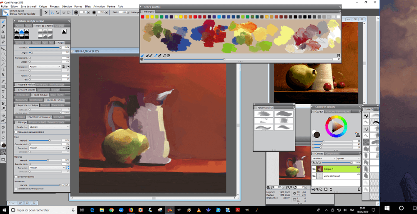Open the Effets menu
The width and height of the screenshot is (417, 214).
(88, 6)
